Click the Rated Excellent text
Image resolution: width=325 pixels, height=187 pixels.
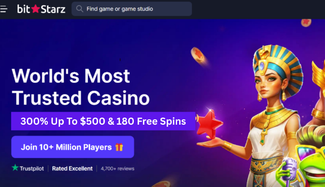point(72,169)
